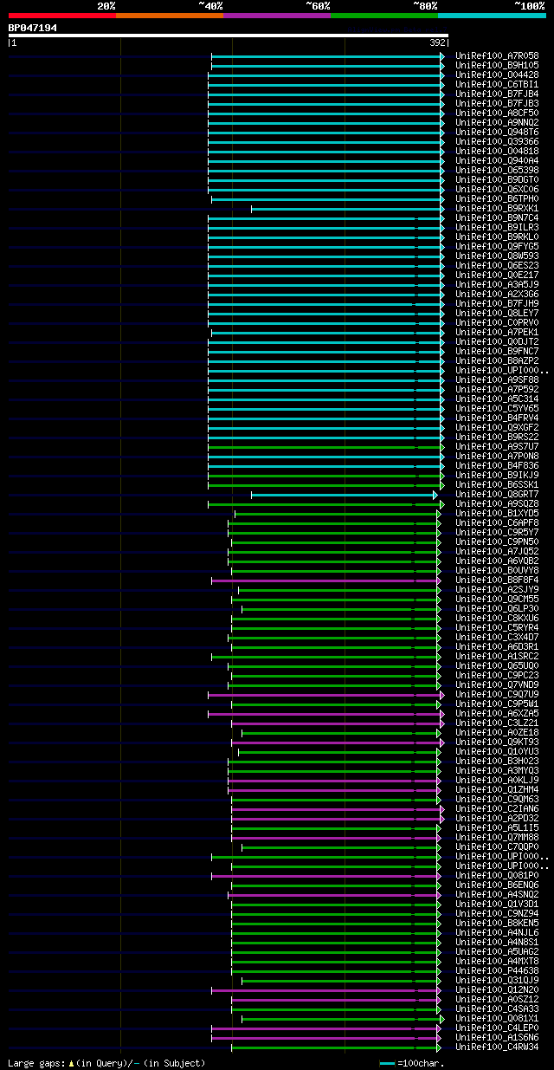Click the white query sequence bar under BP047194
Viewport: 554px width, 1070px height.
[229, 36]
